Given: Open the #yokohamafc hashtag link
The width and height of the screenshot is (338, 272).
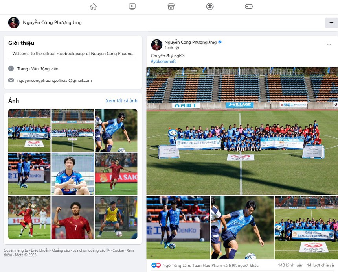Looking at the screenshot, I should pyautogui.click(x=163, y=61).
